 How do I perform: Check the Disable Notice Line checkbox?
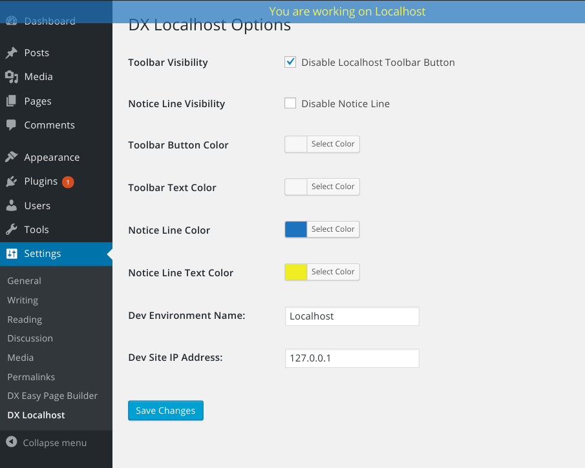coord(290,103)
